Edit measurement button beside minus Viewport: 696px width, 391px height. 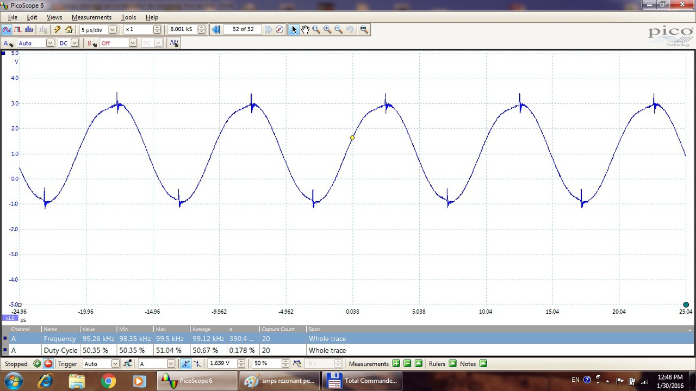pyautogui.click(x=418, y=364)
